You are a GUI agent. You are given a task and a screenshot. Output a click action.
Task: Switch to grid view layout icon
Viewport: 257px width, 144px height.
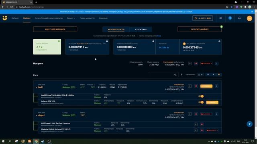[208, 75]
